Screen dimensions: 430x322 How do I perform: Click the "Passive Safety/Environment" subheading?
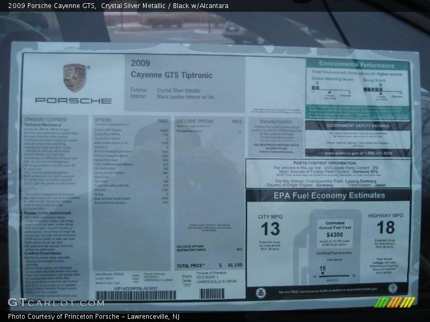(x=48, y=213)
